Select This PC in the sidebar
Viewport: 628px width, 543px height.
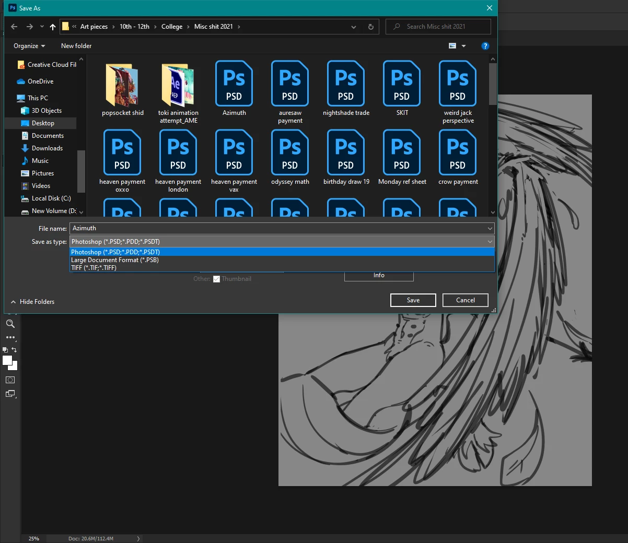coord(32,98)
